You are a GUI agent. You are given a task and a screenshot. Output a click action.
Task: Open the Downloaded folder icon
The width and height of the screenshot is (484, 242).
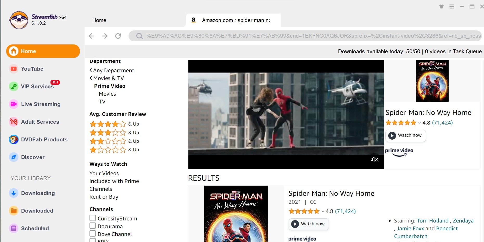click(14, 211)
